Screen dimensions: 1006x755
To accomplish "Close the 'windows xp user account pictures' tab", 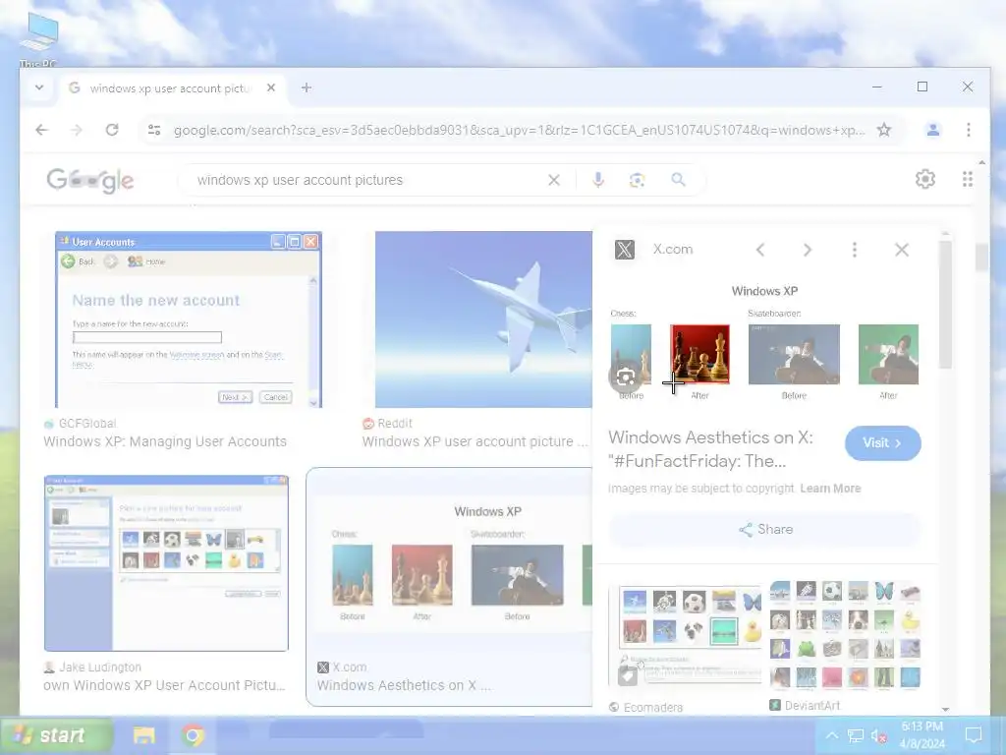I will pos(271,87).
